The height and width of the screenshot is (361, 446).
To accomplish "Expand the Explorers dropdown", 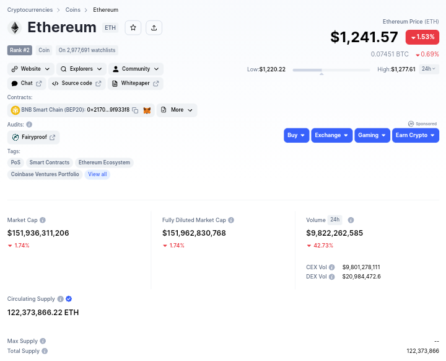I will coord(81,69).
